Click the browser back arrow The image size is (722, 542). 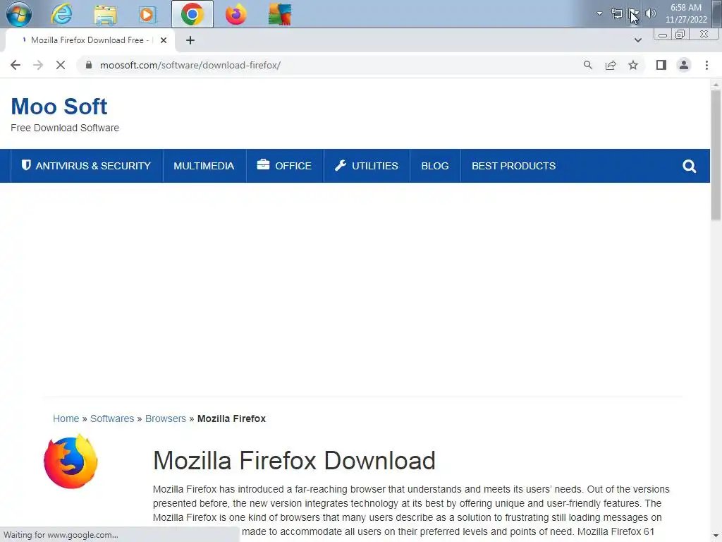tap(16, 65)
